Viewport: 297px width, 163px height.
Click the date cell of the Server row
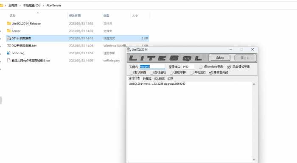(x=81, y=31)
